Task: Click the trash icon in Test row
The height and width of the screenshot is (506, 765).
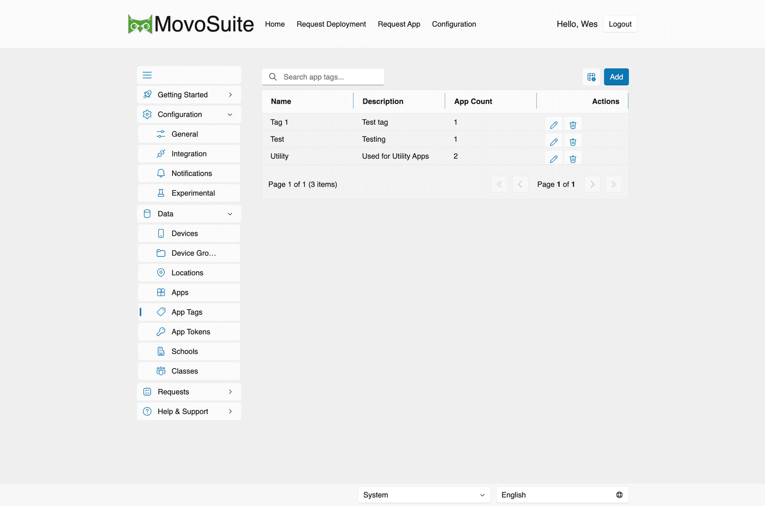Action: [573, 142]
